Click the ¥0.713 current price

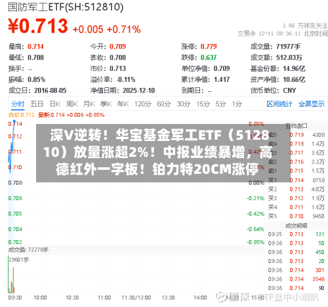[38, 26]
